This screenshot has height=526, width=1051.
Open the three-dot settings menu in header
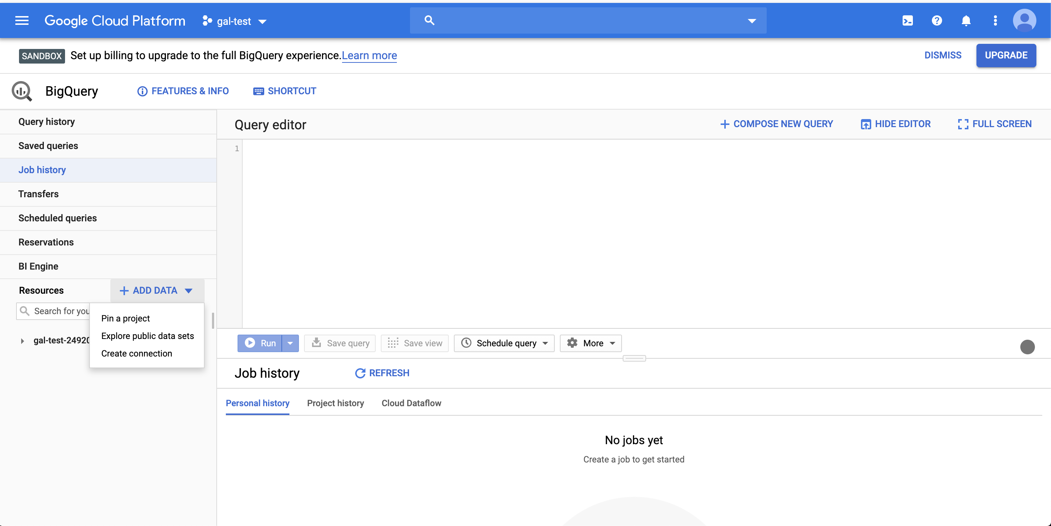995,20
